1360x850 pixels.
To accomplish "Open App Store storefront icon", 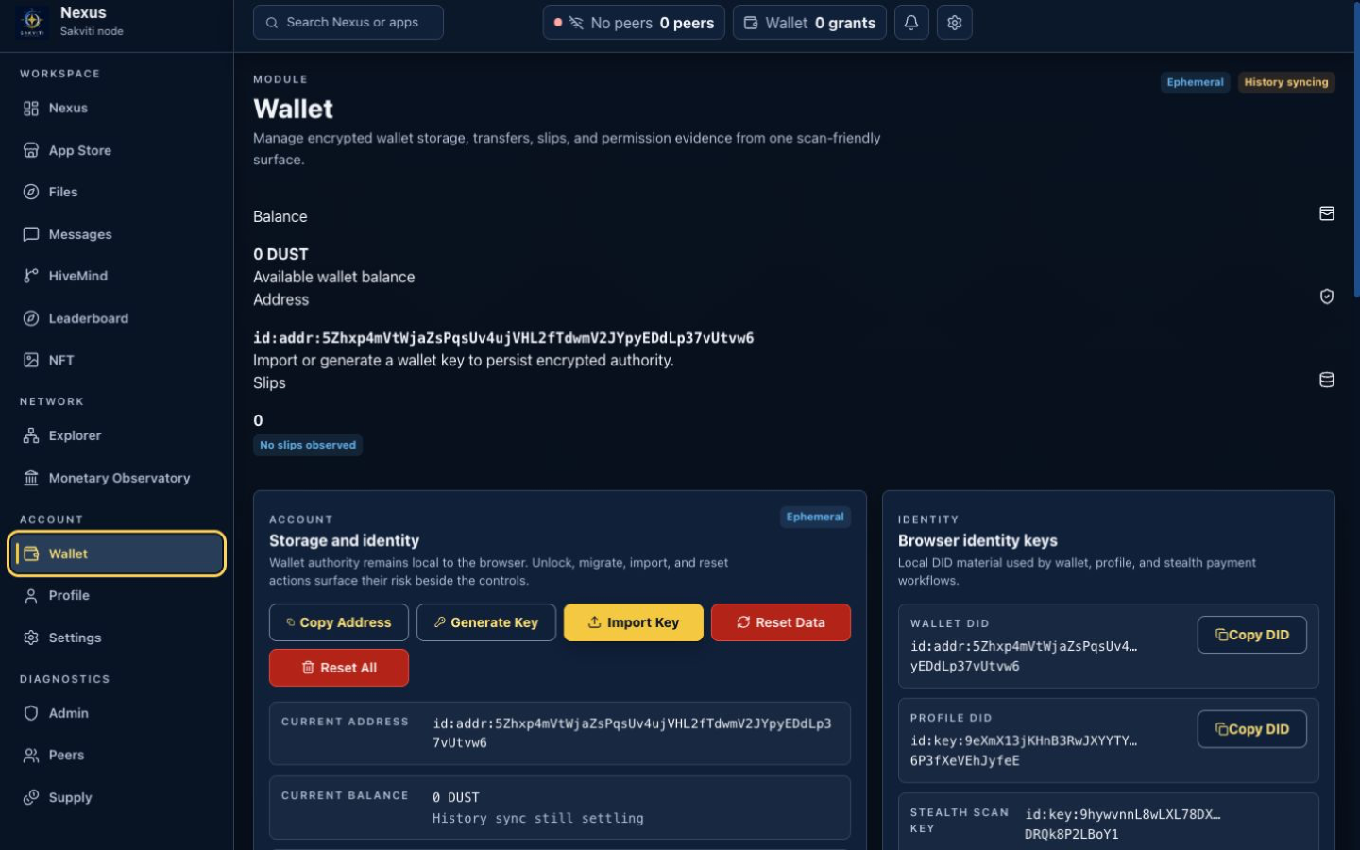I will 31,150.
